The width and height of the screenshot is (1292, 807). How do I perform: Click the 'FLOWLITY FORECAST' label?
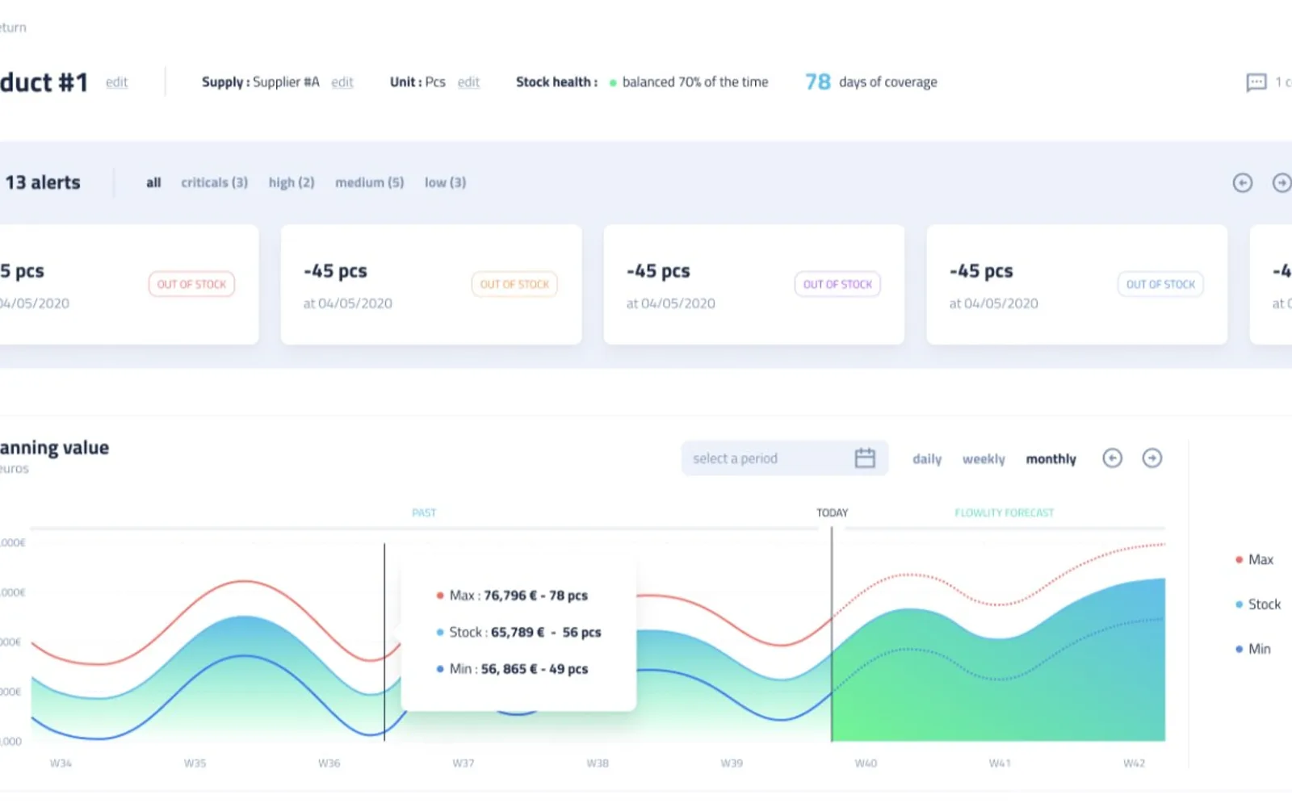[x=1005, y=512]
